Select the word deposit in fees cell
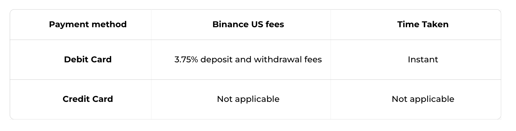This screenshot has width=516, height=131. (217, 59)
